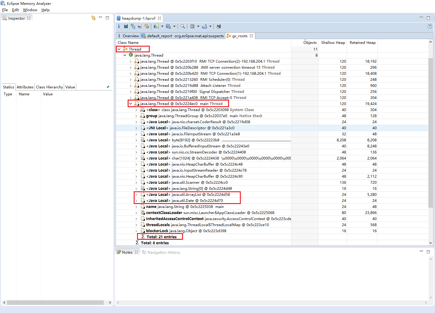The height and width of the screenshot is (313, 435).
Task: Expand the java.util.ArrayList @ 0x5c2224d58 row
Action: pyautogui.click(x=136, y=194)
